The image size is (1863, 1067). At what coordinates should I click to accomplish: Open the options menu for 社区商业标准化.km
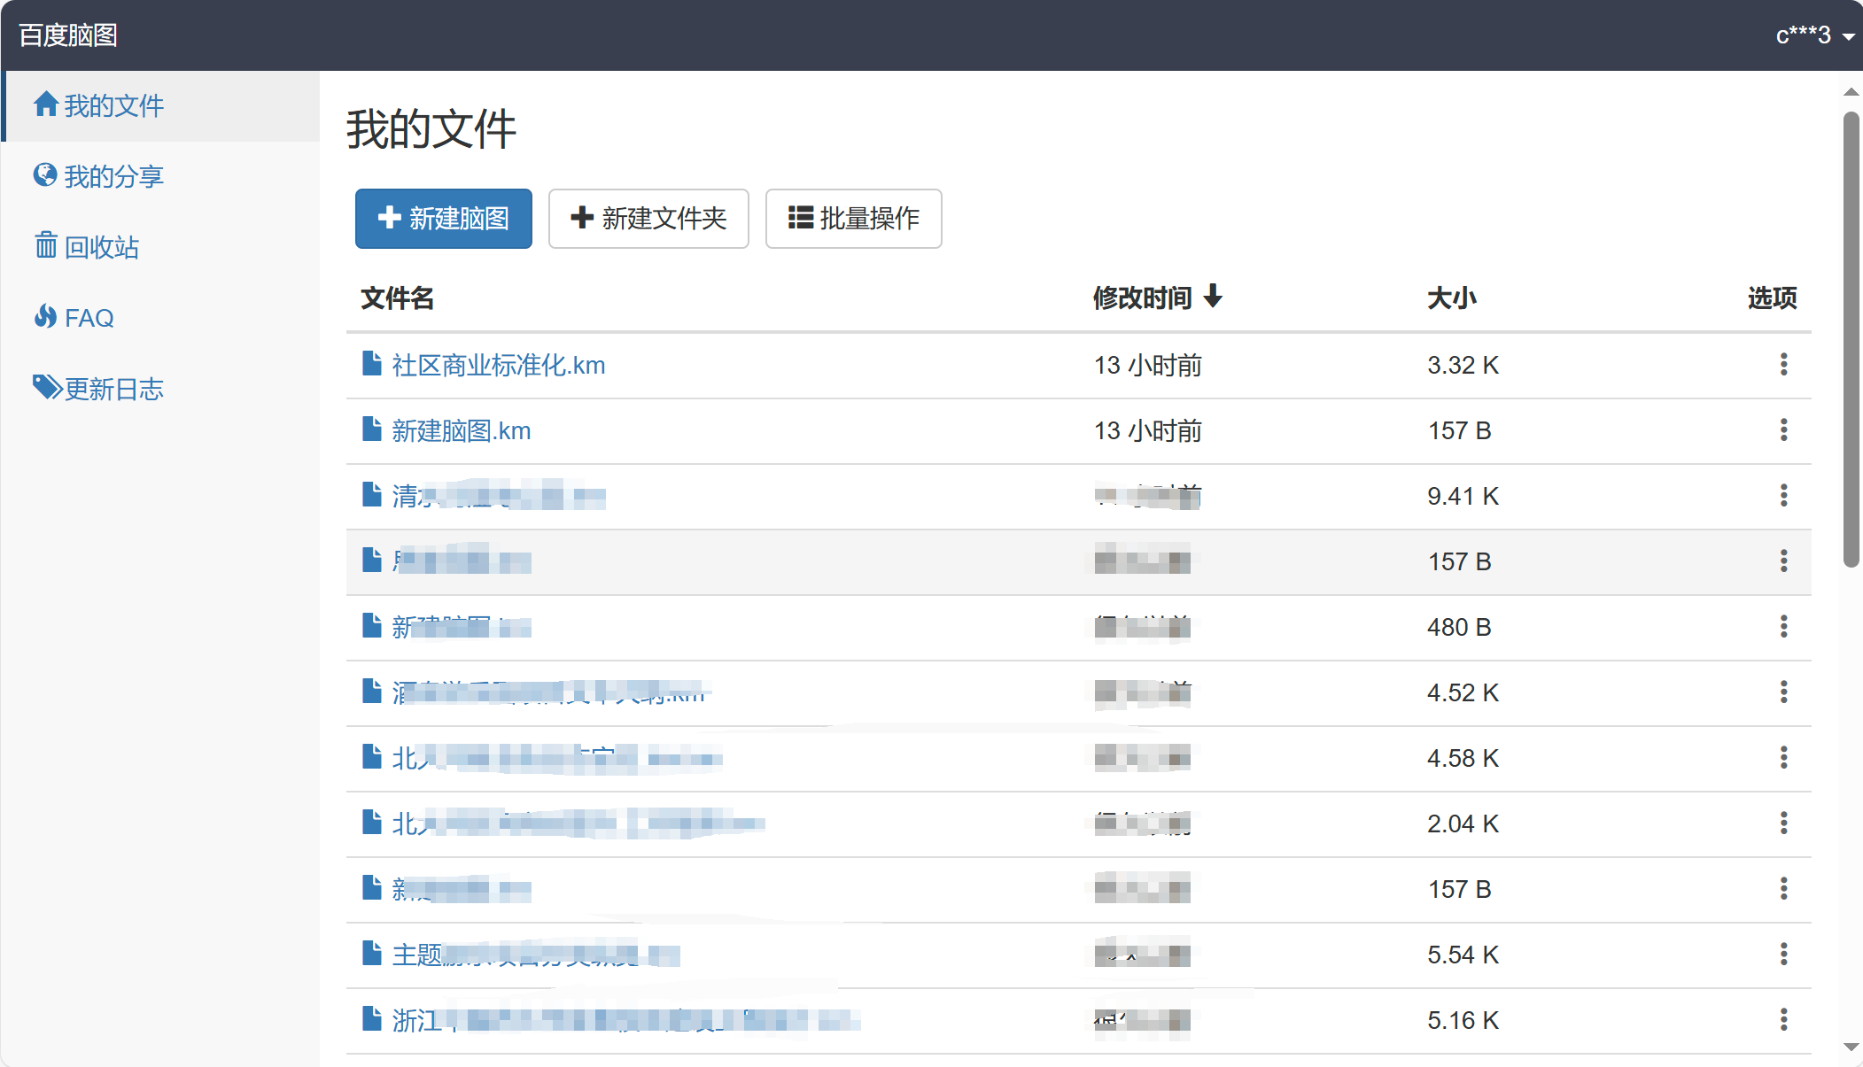[x=1783, y=365]
